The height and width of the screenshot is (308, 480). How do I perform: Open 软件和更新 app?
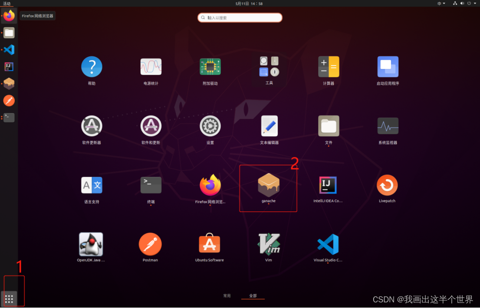[x=151, y=126]
